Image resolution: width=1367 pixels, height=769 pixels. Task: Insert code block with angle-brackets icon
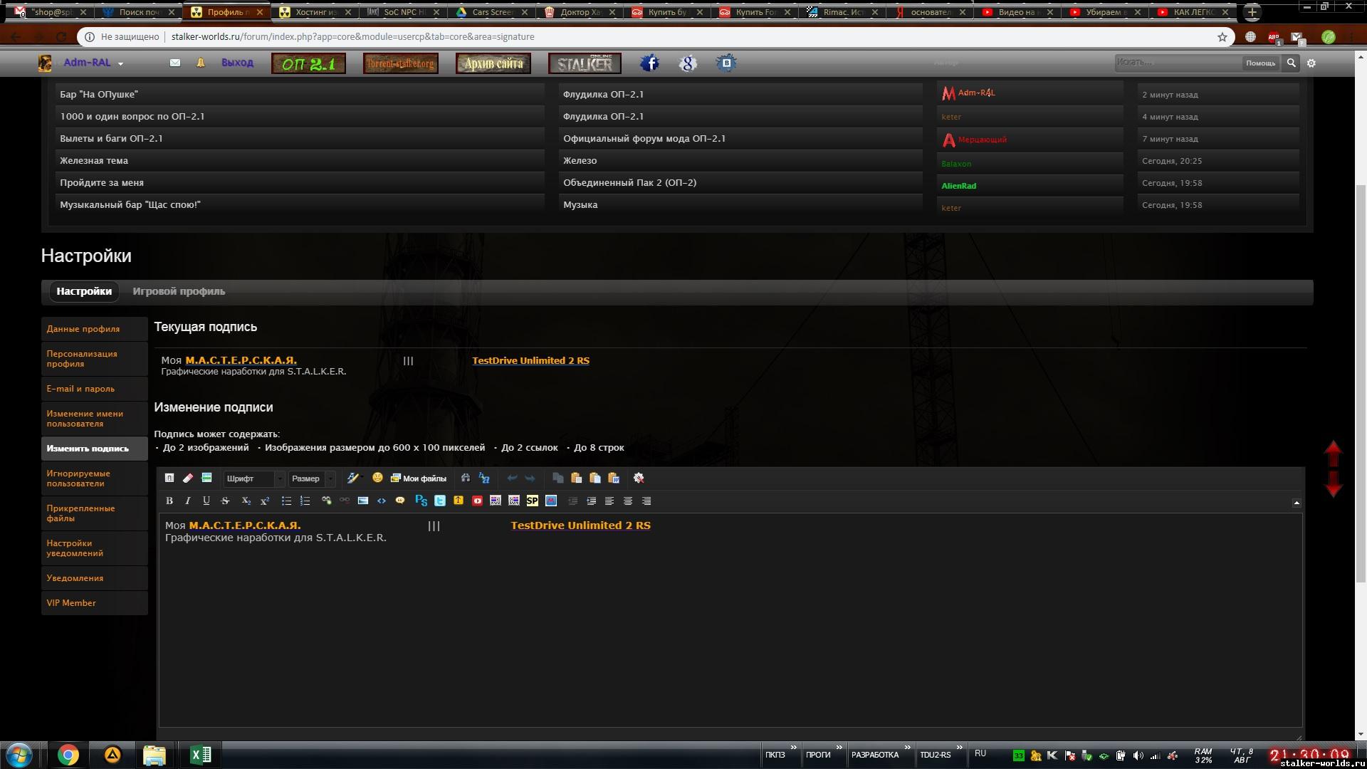[382, 501]
